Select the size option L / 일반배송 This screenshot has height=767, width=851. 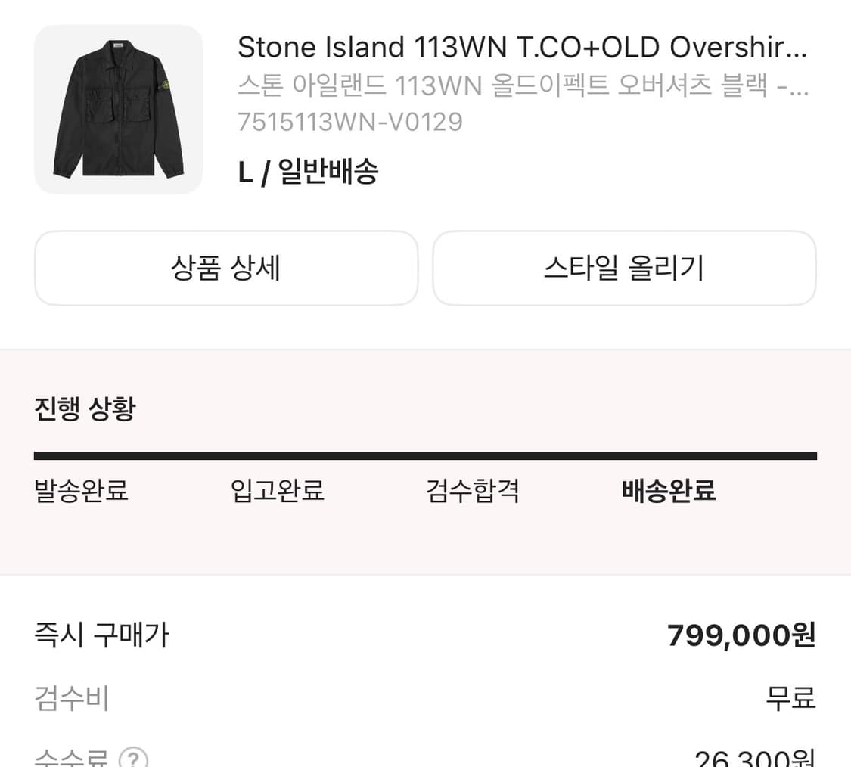coord(308,172)
